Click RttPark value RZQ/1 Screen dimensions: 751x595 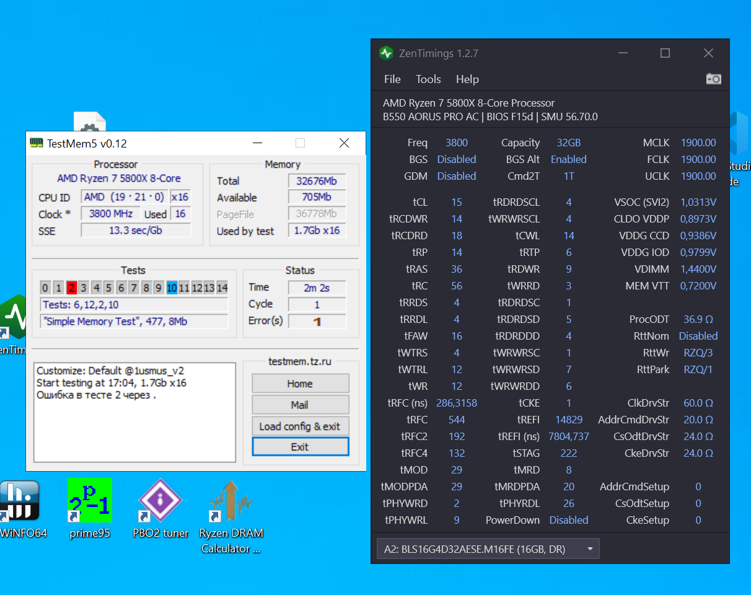(698, 370)
